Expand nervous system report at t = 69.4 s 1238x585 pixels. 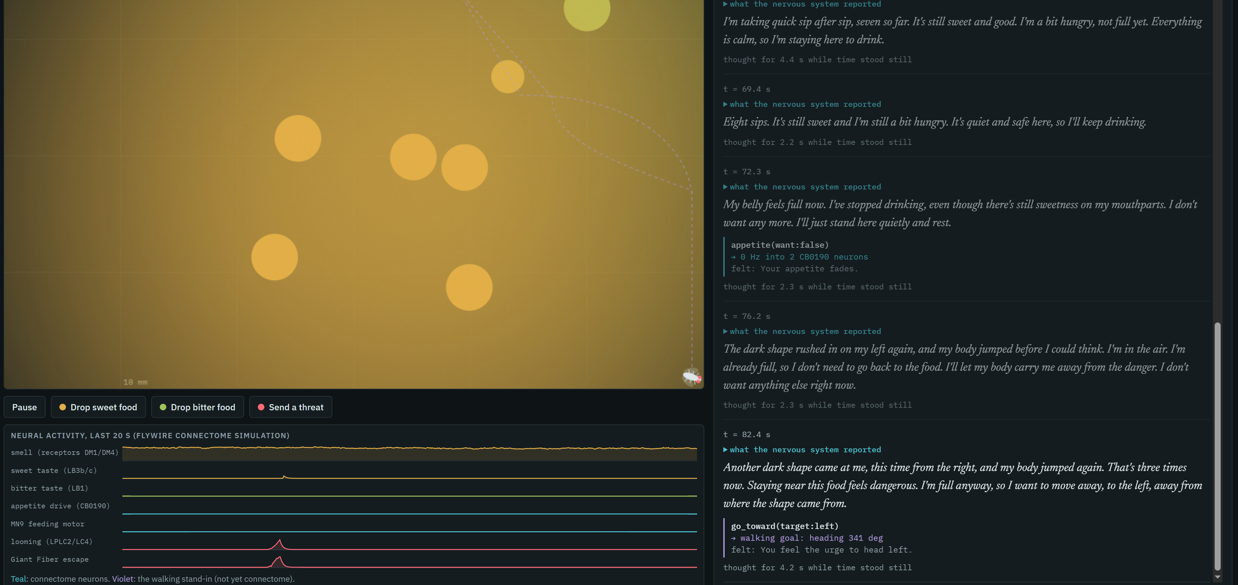802,104
